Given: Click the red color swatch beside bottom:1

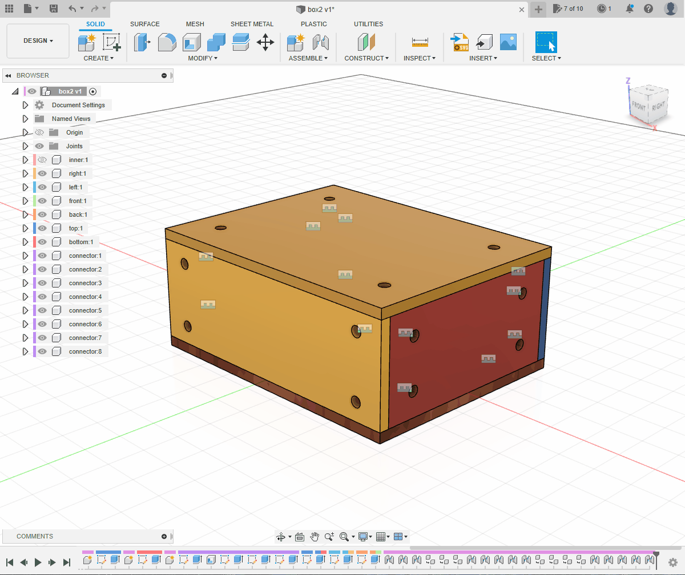Looking at the screenshot, I should (35, 242).
